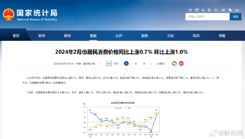Select medium font size 中
The height and width of the screenshot is (139, 245).
point(136,64)
